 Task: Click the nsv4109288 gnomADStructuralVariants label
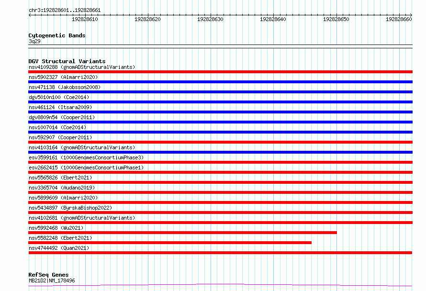82,67
